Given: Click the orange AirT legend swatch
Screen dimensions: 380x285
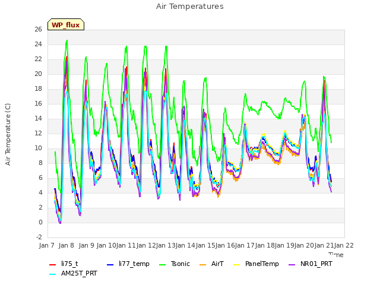Looking at the screenshot, I should (x=203, y=265).
